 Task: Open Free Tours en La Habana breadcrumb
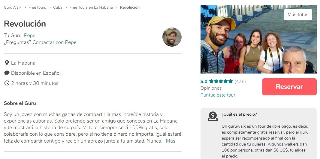point(91,7)
